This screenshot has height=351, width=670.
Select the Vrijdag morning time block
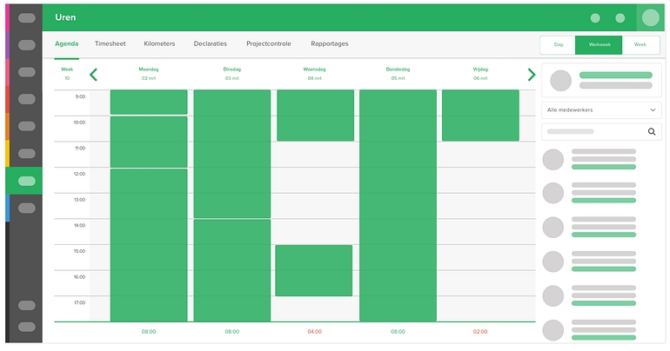480,115
